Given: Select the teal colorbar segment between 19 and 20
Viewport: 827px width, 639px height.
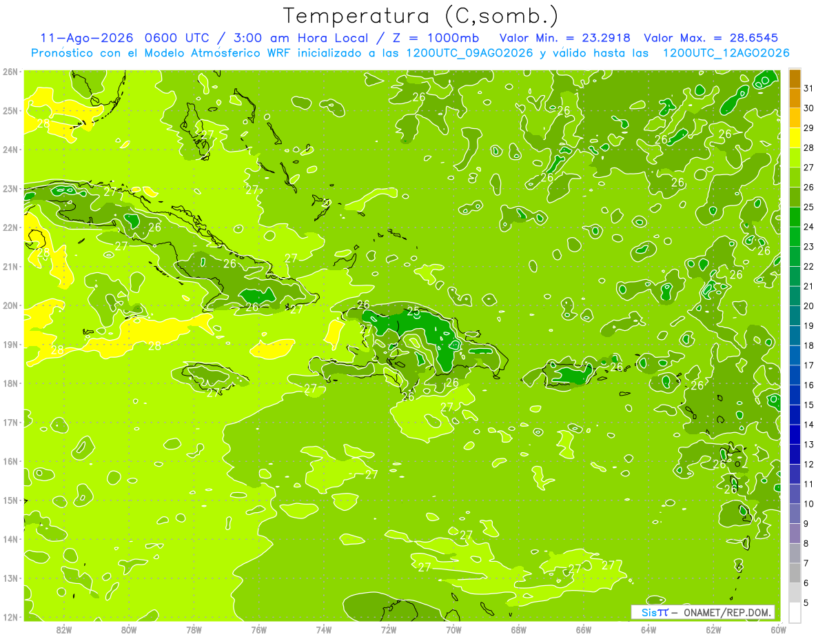Looking at the screenshot, I should 795,315.
